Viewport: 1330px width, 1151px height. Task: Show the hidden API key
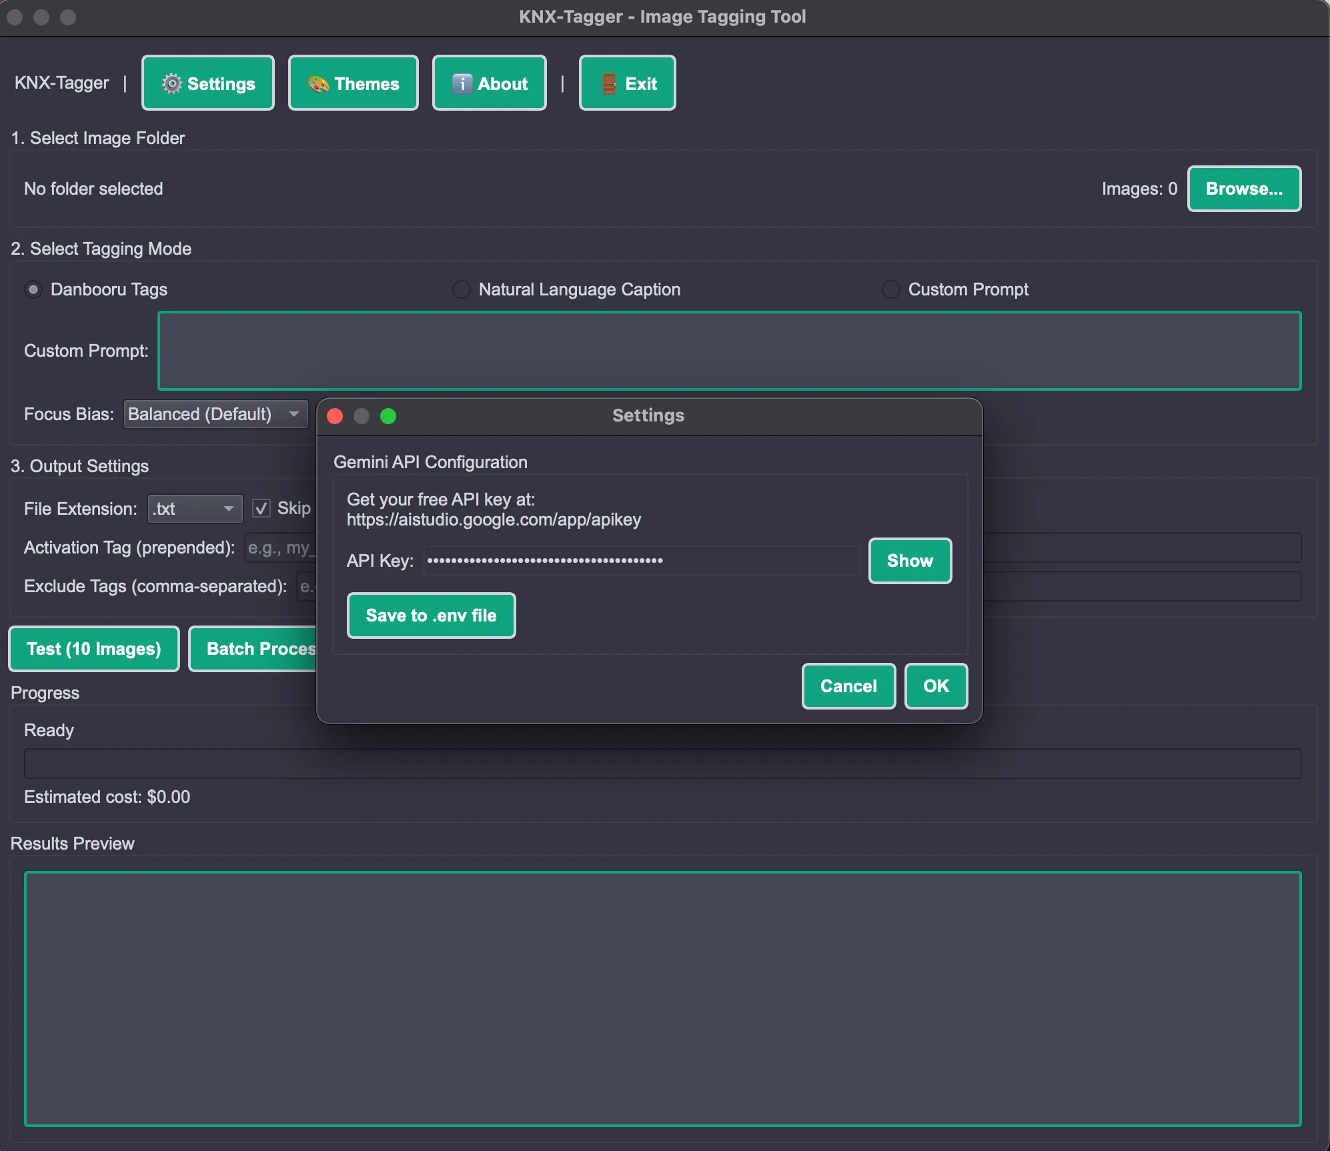(909, 561)
